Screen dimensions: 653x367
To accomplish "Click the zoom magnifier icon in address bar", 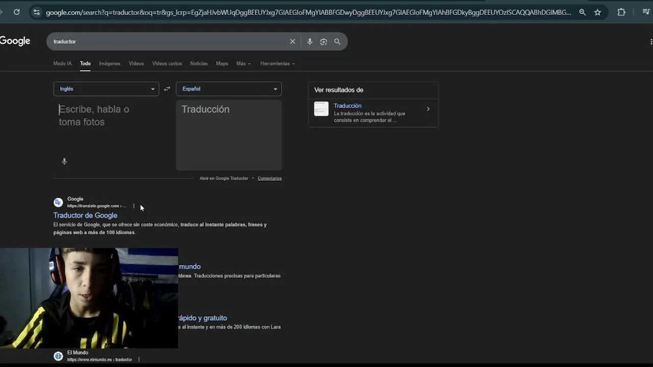I will (x=582, y=12).
